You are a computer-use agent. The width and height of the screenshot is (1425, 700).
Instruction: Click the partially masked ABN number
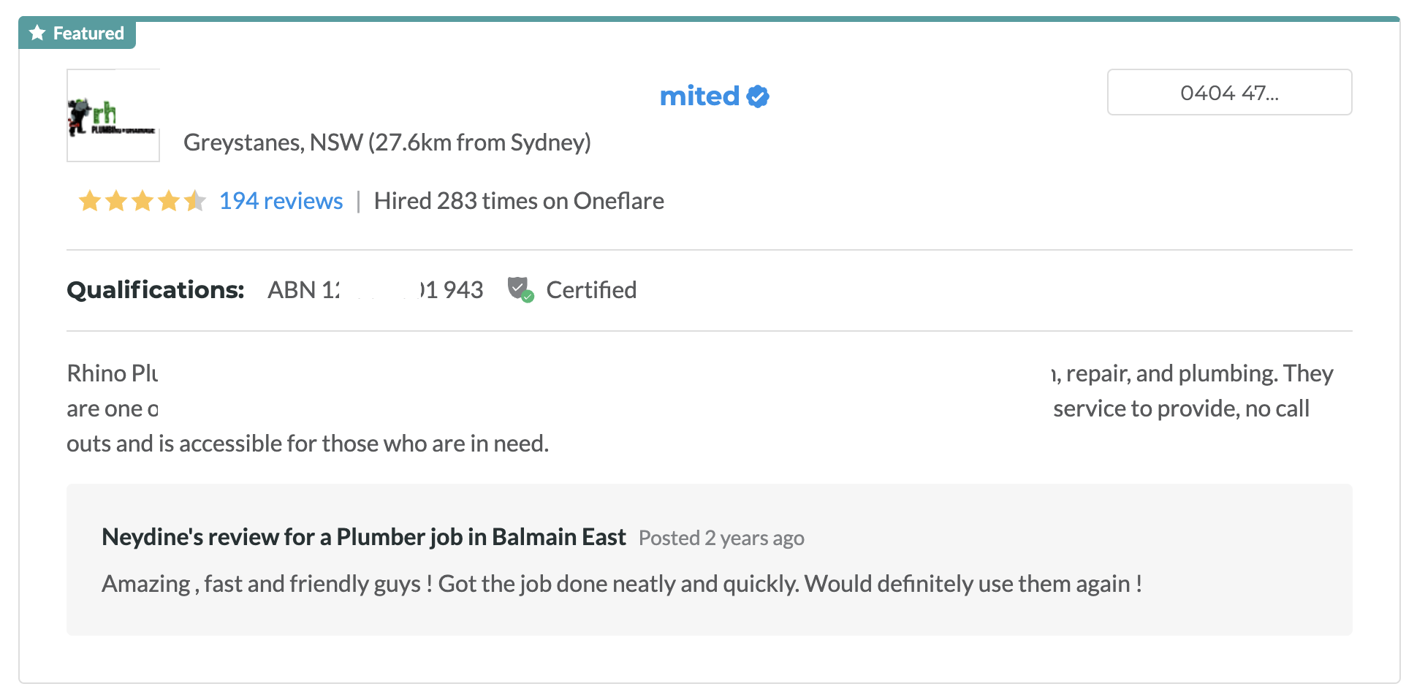(375, 289)
